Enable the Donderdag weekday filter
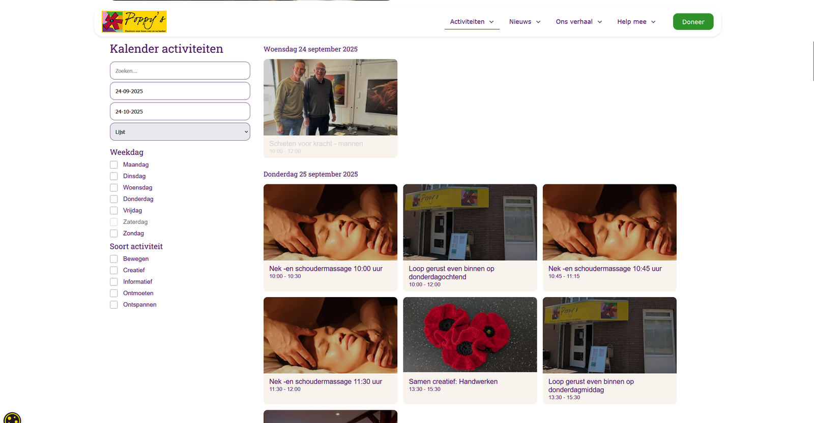This screenshot has width=814, height=423. 114,199
